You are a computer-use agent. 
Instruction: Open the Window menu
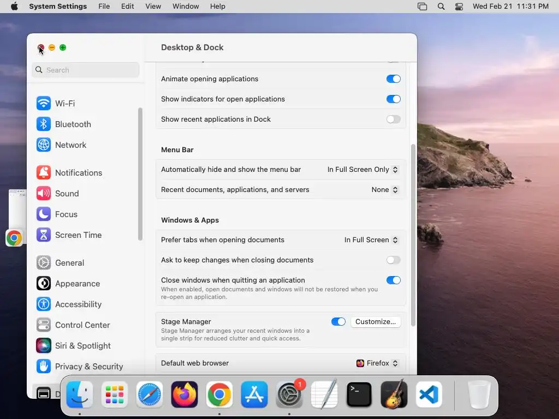click(186, 7)
